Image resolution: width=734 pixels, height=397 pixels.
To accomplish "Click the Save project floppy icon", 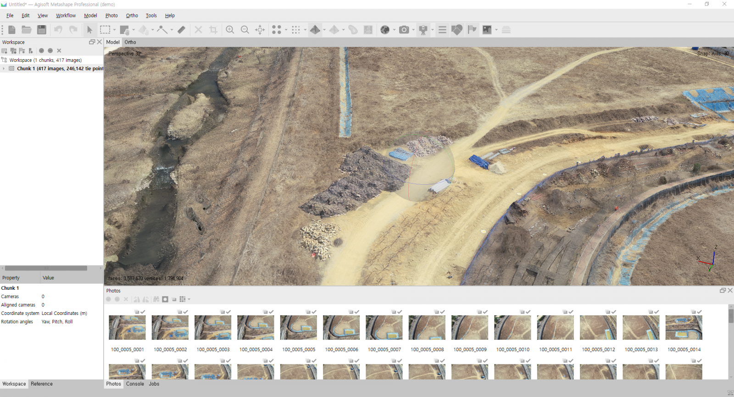I will (x=42, y=30).
